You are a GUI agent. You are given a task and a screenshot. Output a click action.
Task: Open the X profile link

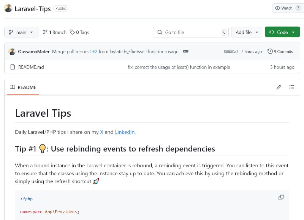click(x=101, y=132)
